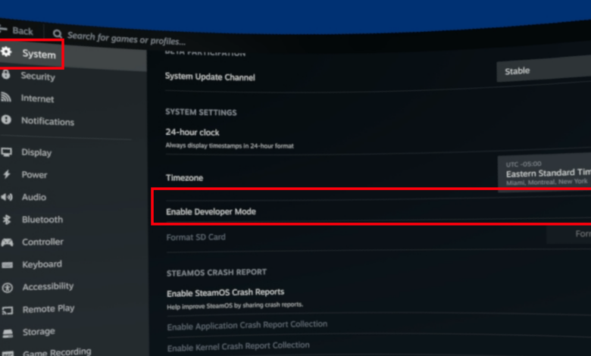
Task: Click the Enable SteamOS Crash Reports label
Action: pos(225,292)
